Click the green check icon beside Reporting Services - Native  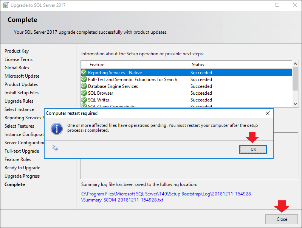[x=84, y=72]
